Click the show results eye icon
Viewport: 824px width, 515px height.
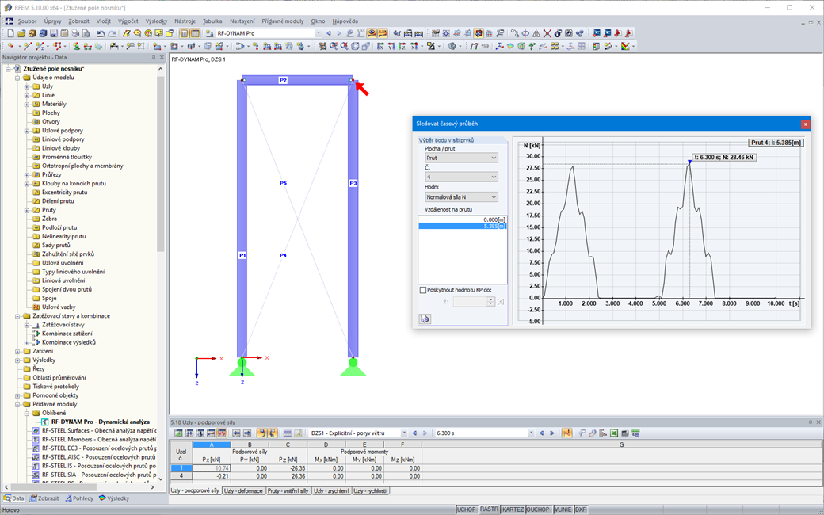372,33
